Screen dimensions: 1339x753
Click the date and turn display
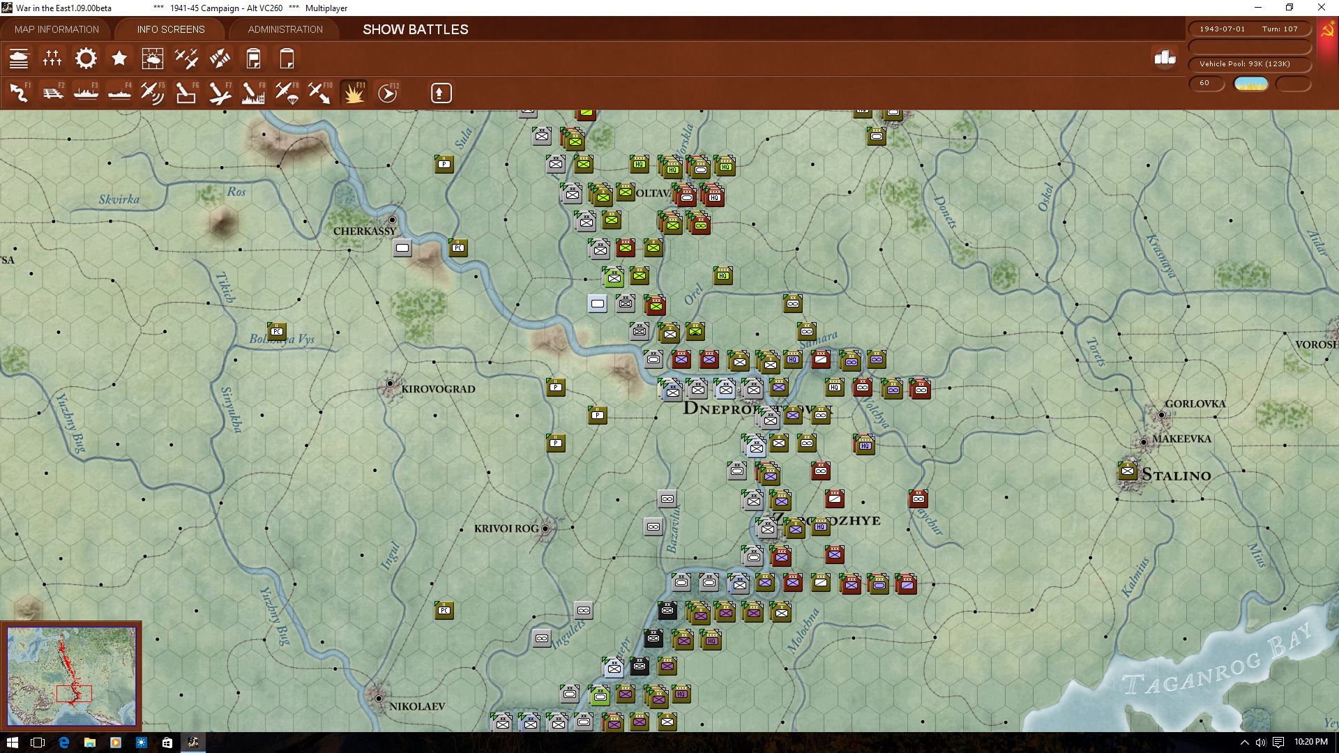pos(1249,29)
